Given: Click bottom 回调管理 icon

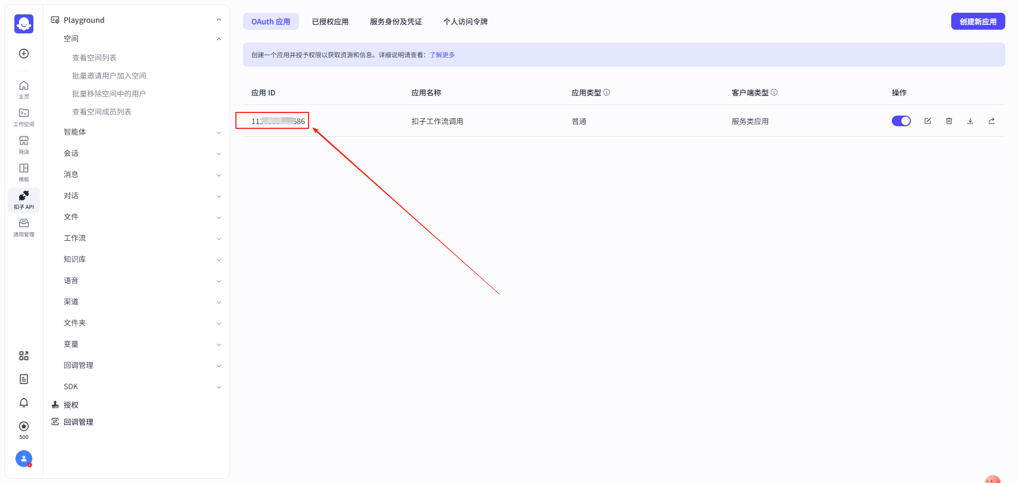Looking at the screenshot, I should tap(55, 421).
